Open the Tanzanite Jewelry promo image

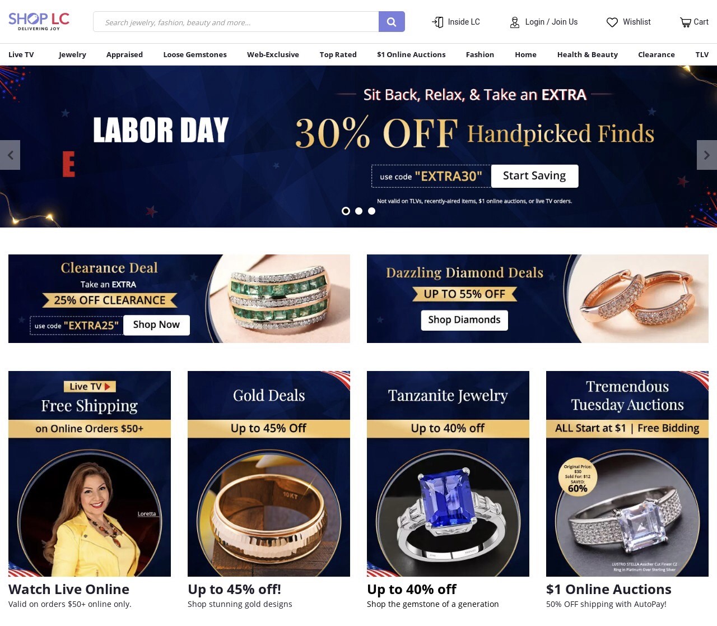click(x=448, y=474)
